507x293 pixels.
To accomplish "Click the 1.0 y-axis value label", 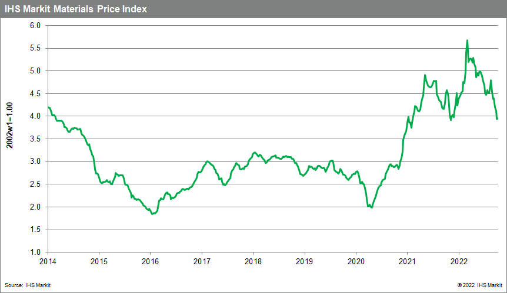I will [x=35, y=252].
